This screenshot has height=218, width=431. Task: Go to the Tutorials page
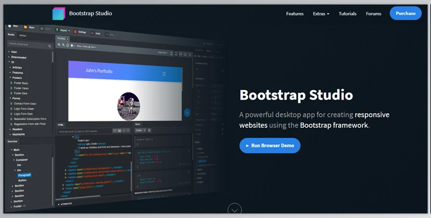pos(347,14)
